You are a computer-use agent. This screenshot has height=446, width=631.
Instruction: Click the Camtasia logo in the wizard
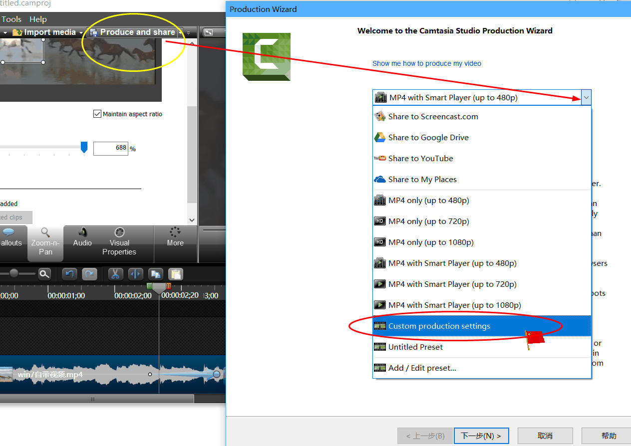(x=267, y=56)
